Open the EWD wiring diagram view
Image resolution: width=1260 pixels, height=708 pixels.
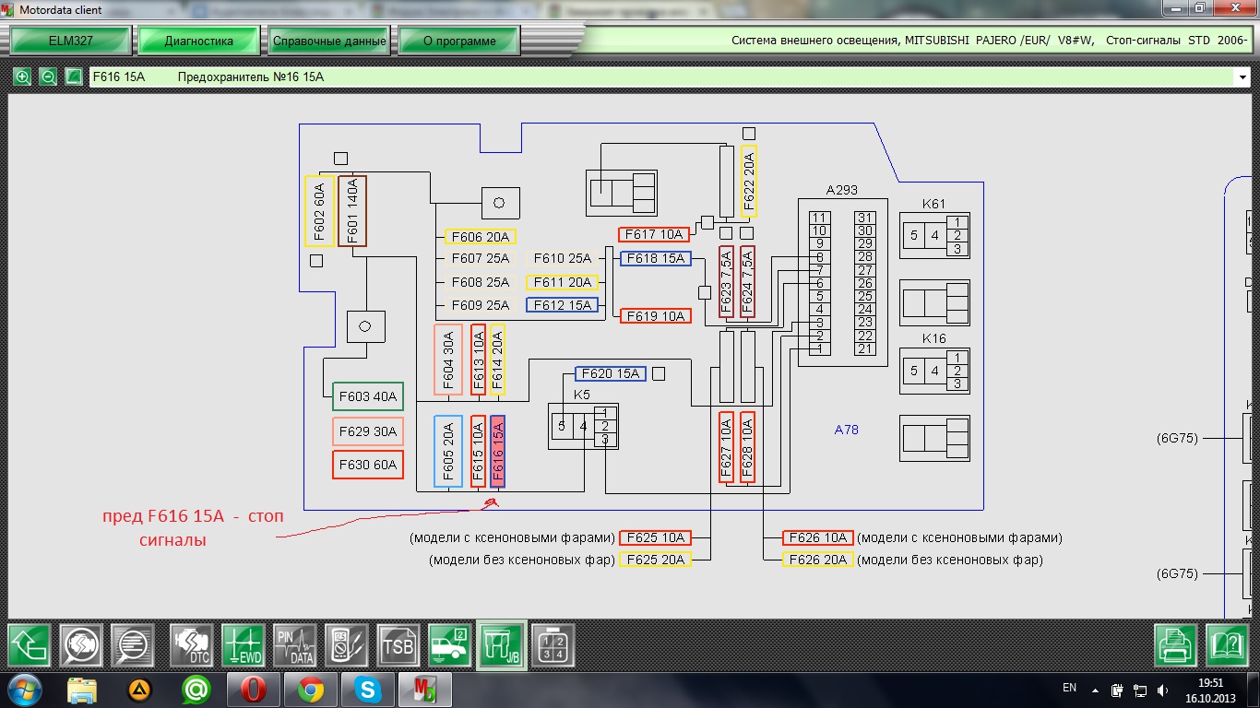[243, 645]
